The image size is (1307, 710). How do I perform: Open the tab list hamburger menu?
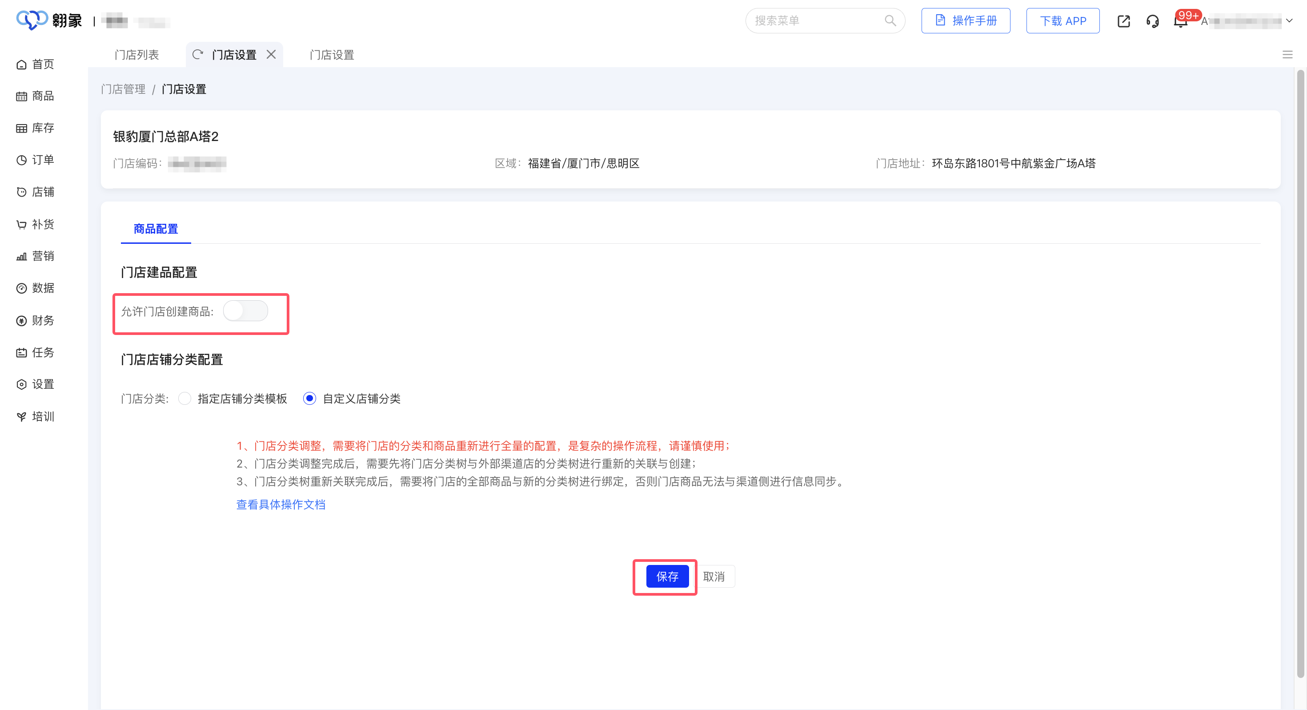click(1287, 54)
